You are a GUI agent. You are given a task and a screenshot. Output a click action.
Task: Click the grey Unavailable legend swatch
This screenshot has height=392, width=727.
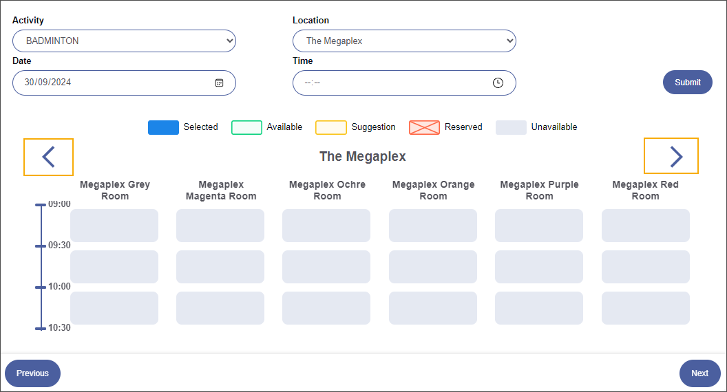tap(511, 127)
